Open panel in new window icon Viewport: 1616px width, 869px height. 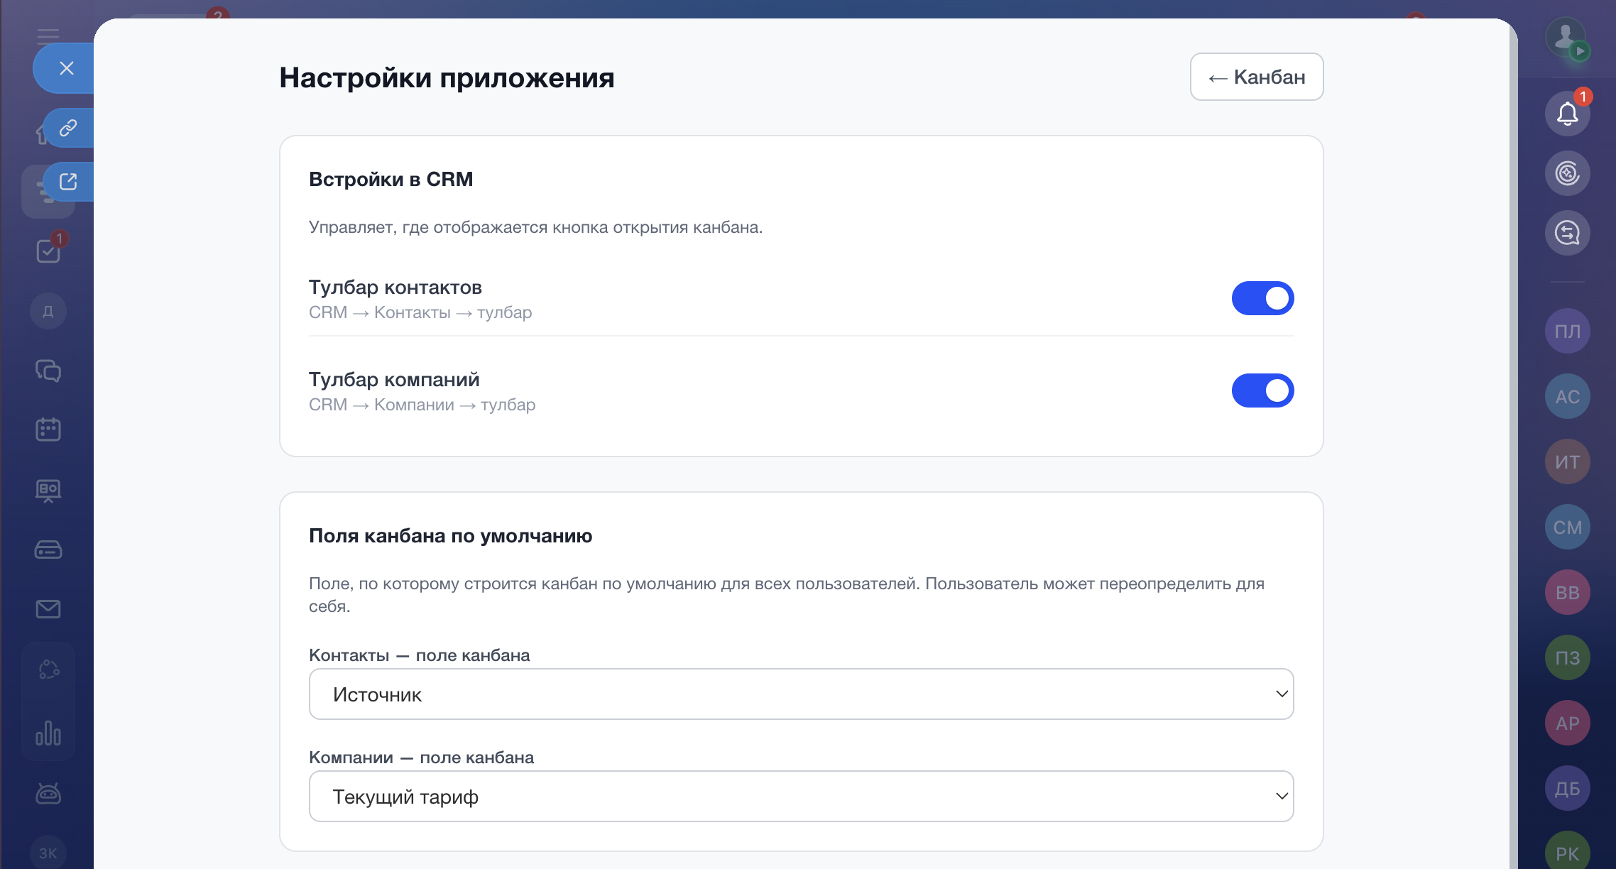[x=68, y=182]
